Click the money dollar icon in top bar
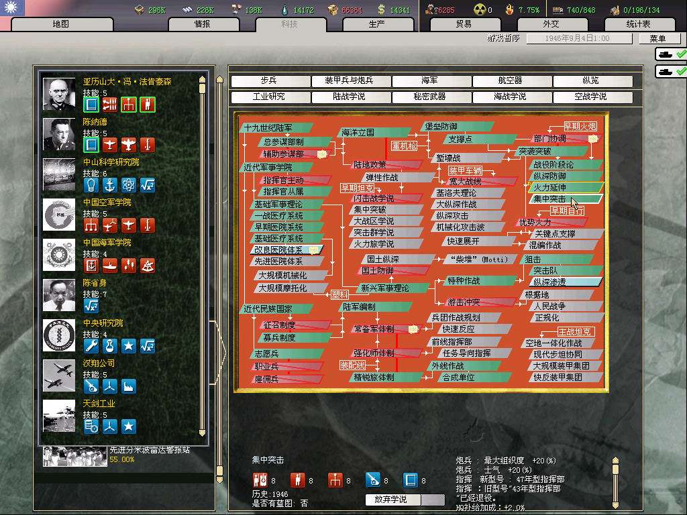 point(381,9)
